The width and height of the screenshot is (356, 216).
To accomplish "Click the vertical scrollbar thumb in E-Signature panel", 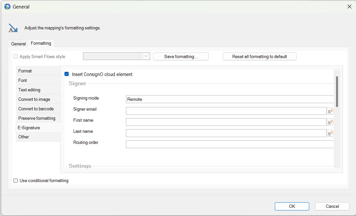I will click(x=337, y=91).
